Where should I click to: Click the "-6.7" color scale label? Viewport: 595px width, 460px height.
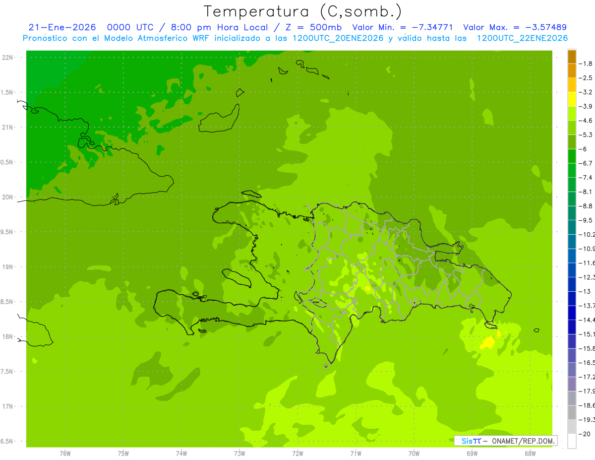586,163
